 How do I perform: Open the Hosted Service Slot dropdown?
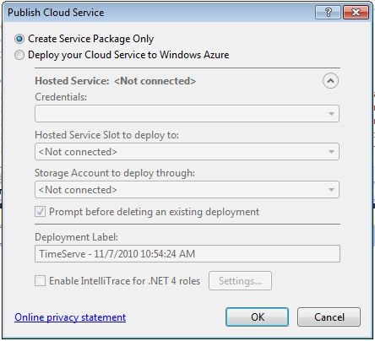(187, 152)
